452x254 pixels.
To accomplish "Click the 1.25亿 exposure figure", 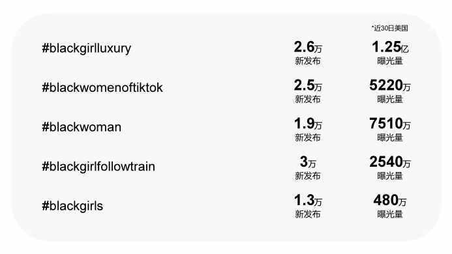I will (390, 47).
